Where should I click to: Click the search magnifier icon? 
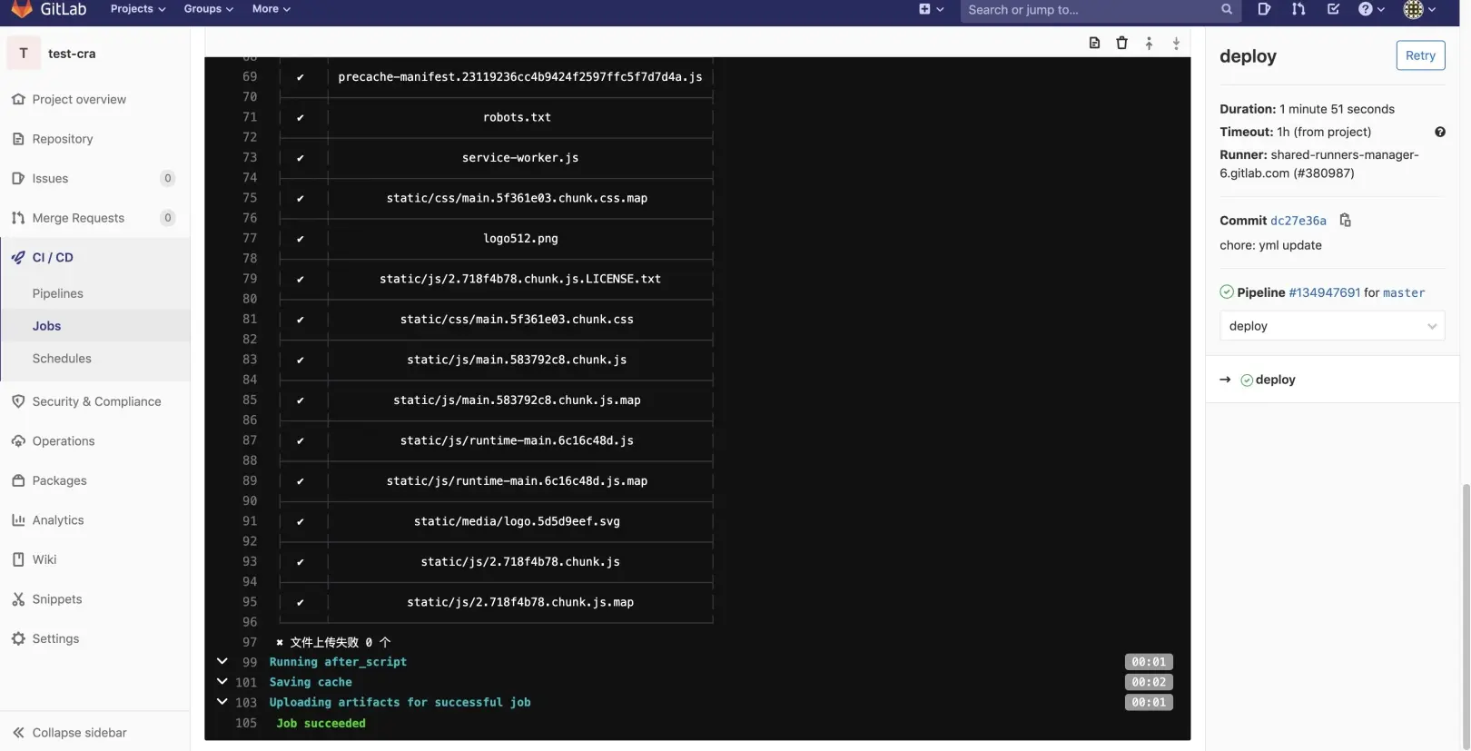1227,9
